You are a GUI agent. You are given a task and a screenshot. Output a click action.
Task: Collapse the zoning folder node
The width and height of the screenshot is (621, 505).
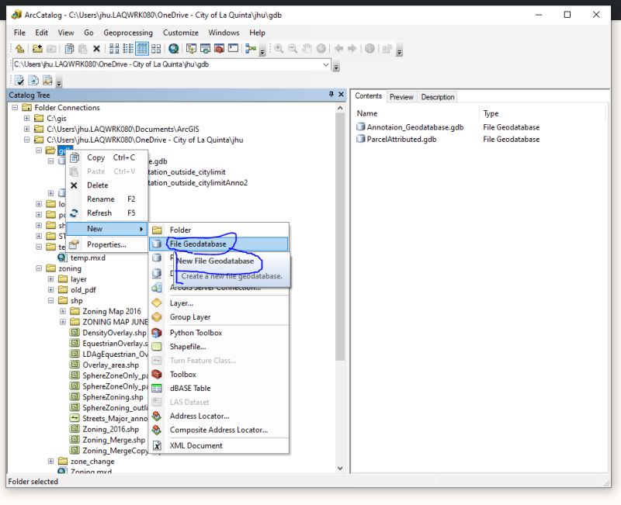coord(37,268)
